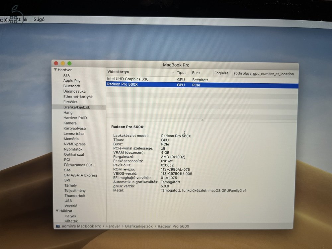Screen dimensions: 332x249
Task: Select Kamera in the sidebar
Action: [x=70, y=123]
